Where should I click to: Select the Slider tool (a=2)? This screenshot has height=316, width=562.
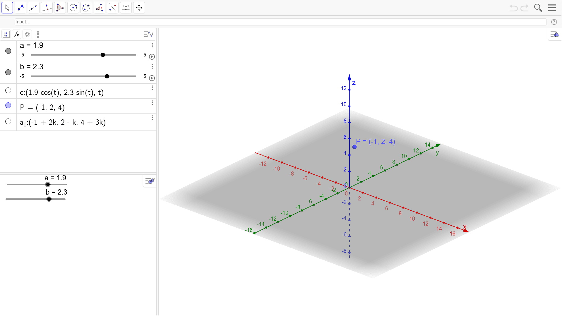point(126,8)
